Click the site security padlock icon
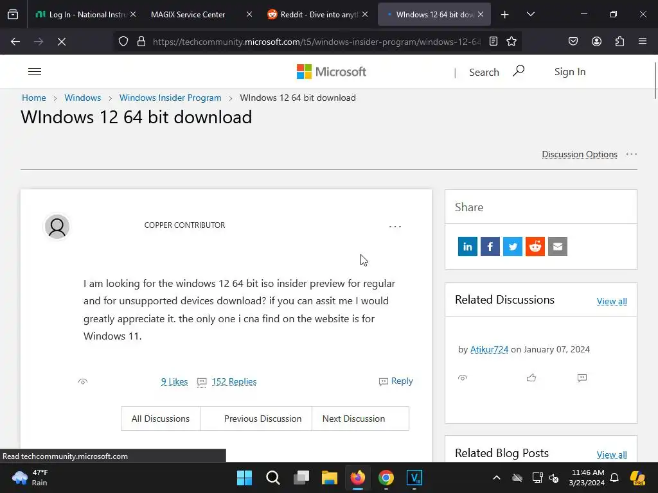The width and height of the screenshot is (658, 493). point(141,42)
